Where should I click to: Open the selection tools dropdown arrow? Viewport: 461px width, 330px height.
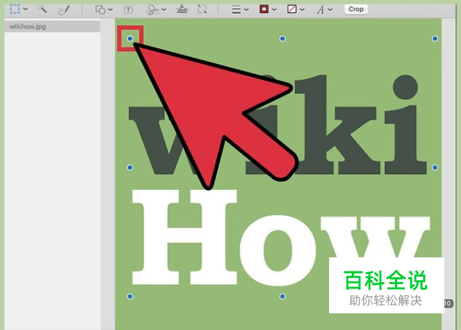click(25, 9)
